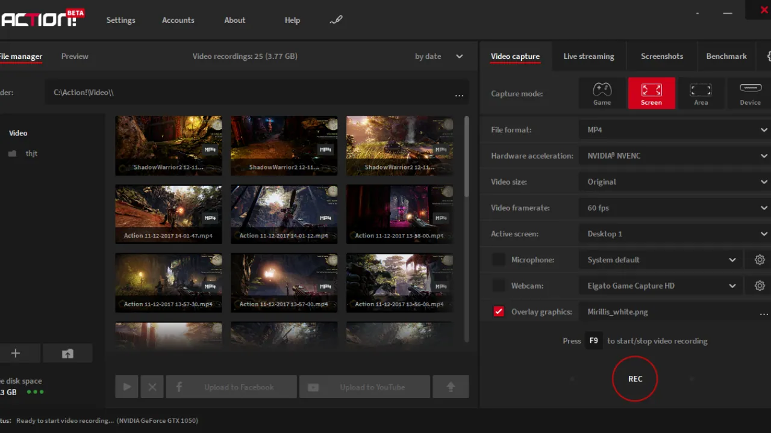Open Accounts menu
The width and height of the screenshot is (771, 433).
click(178, 20)
